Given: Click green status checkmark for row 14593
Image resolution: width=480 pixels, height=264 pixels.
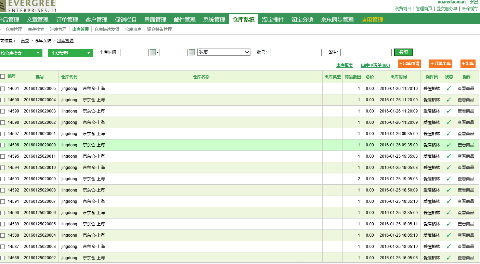Looking at the screenshot, I should tap(449, 179).
